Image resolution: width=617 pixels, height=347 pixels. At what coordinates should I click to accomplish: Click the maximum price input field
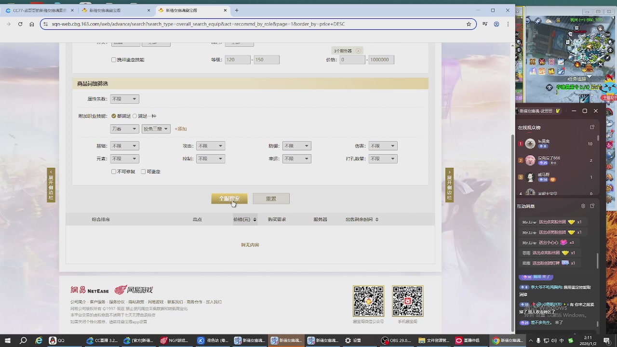(381, 60)
